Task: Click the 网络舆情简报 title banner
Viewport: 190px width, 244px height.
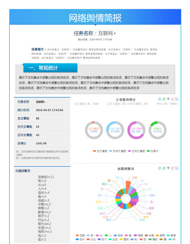Action: pos(95,17)
